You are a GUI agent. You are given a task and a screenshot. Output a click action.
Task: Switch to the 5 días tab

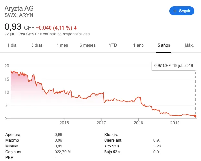pos(37,45)
